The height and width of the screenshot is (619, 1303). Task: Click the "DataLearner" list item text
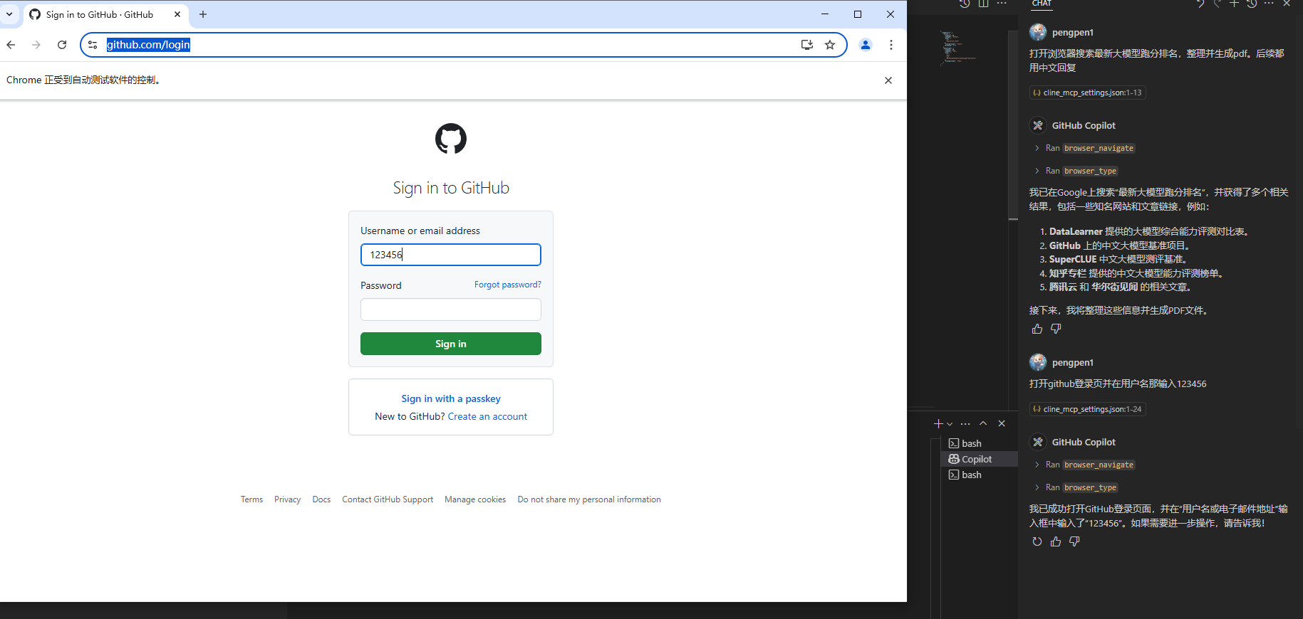coord(1076,231)
